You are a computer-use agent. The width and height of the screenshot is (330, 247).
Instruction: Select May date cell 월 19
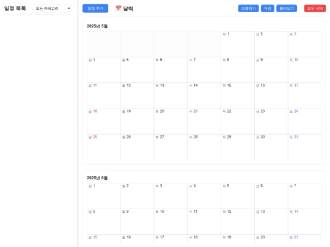tap(137, 121)
